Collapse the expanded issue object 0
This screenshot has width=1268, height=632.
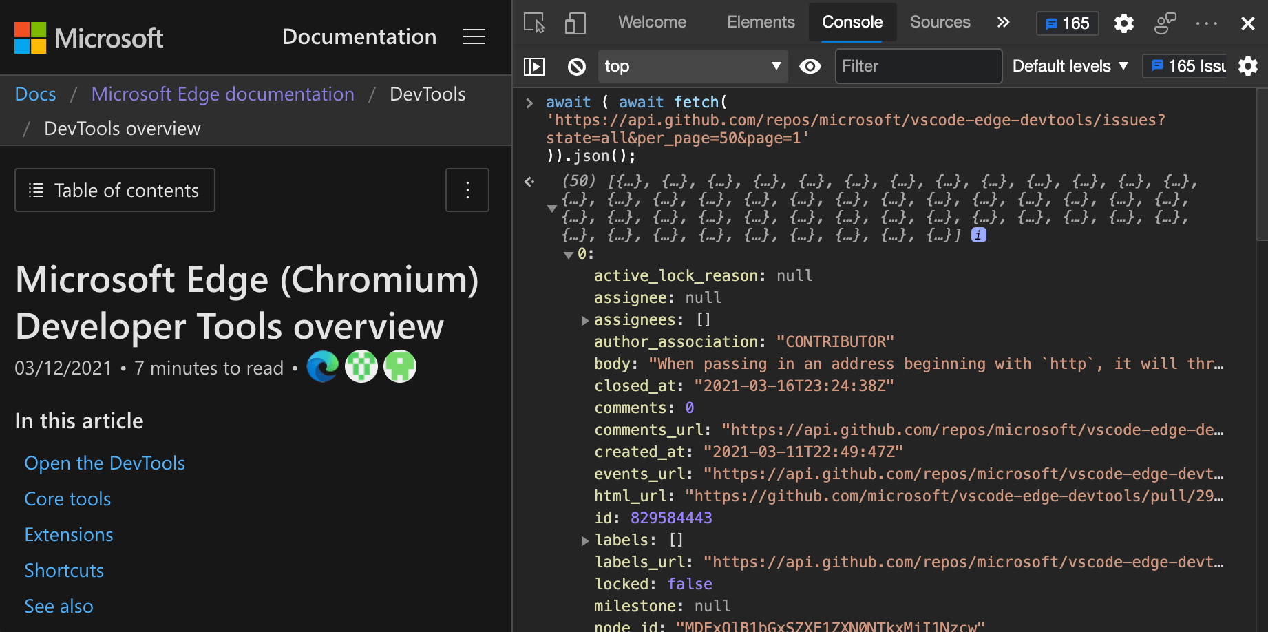pos(569,254)
